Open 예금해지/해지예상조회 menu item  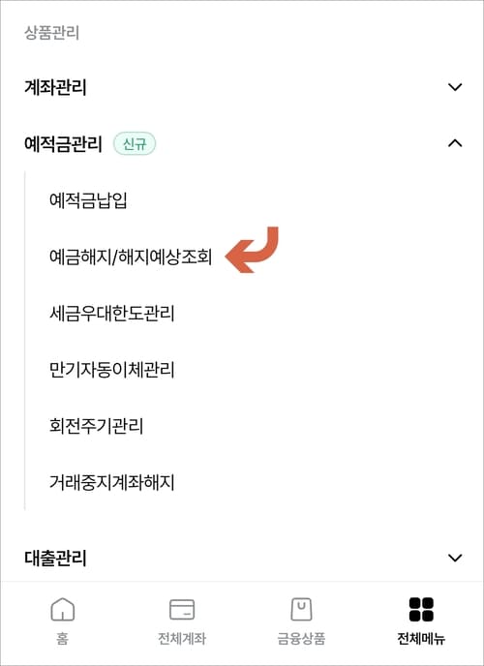131,257
